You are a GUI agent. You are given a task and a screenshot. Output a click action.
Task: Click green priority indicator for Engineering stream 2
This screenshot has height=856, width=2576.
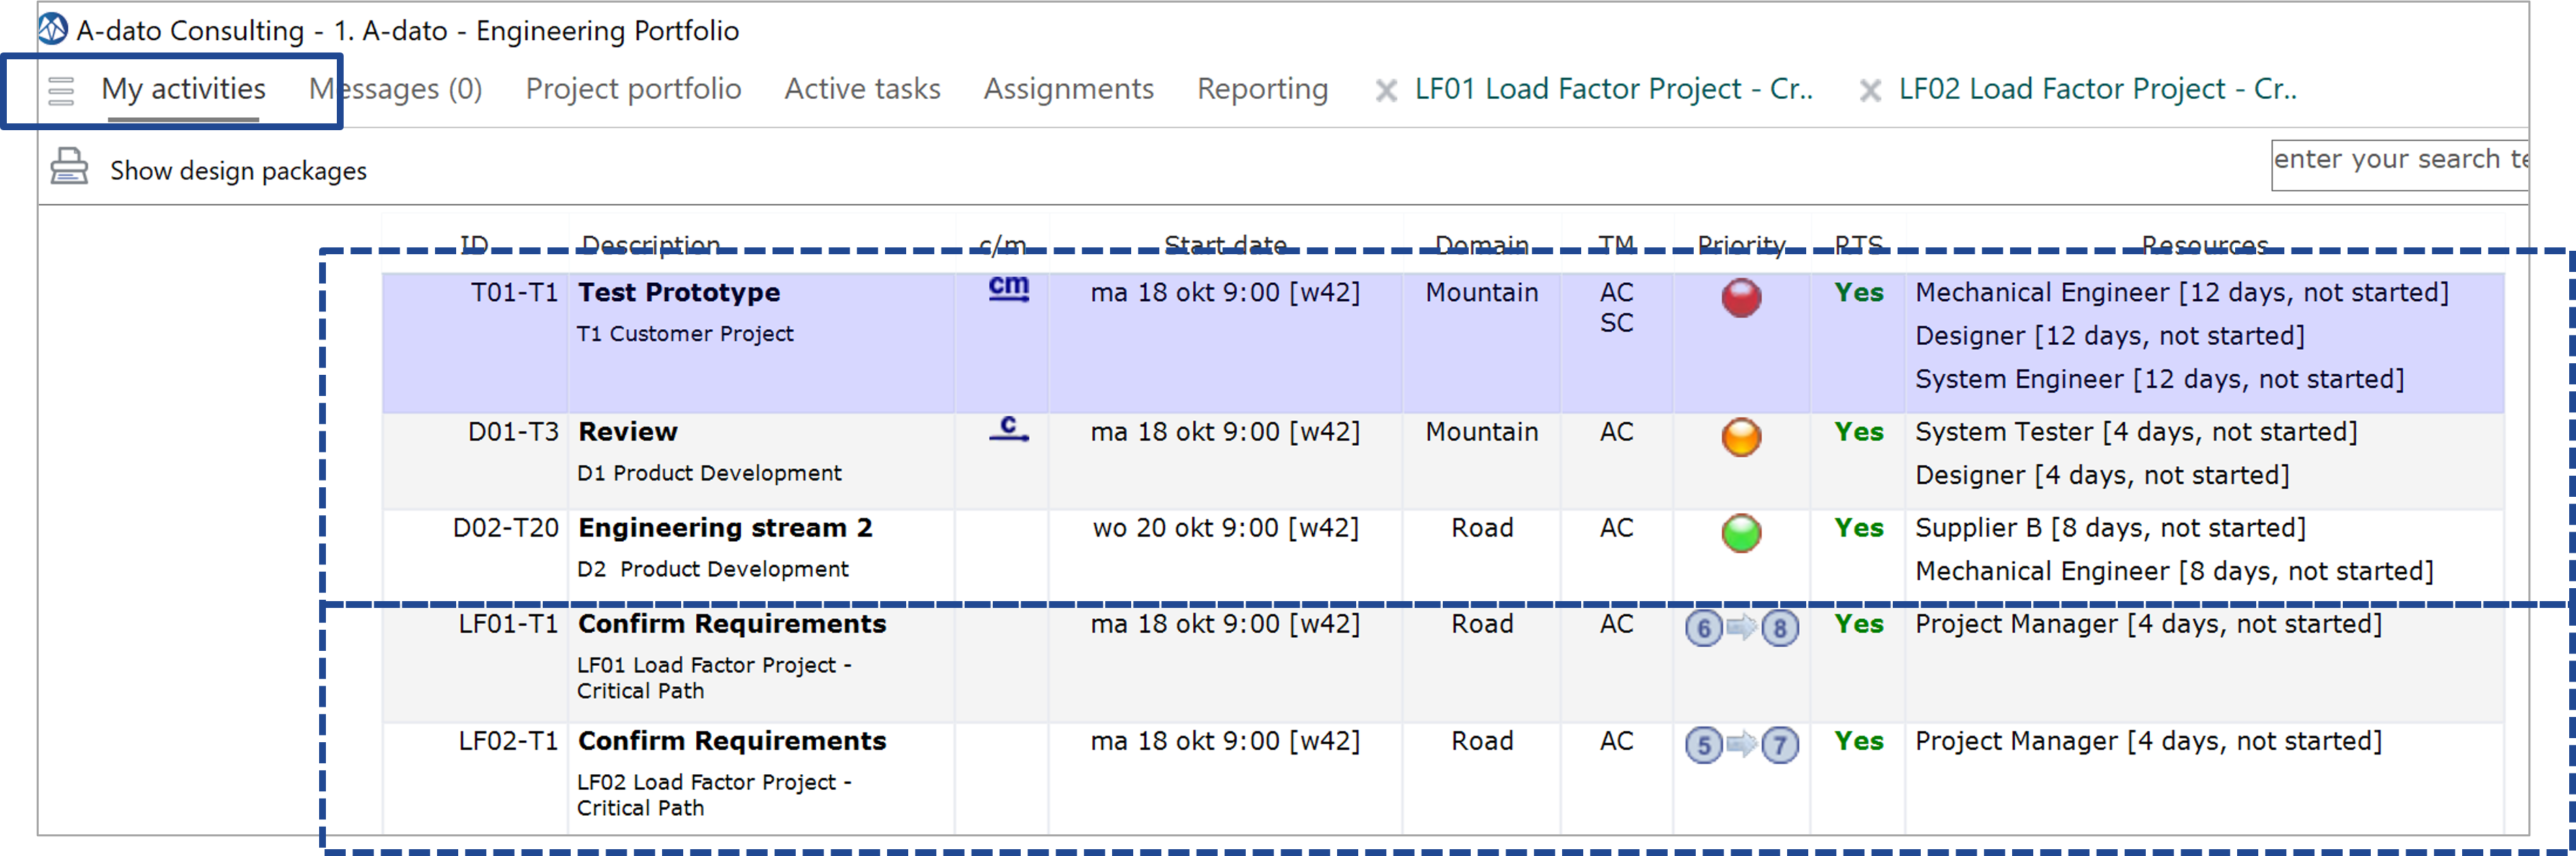1741,533
